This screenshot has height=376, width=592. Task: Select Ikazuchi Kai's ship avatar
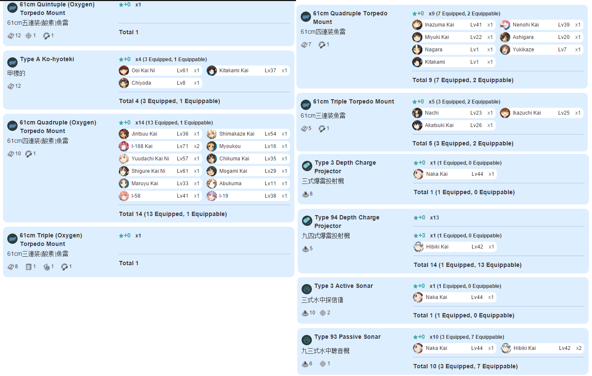(x=505, y=113)
